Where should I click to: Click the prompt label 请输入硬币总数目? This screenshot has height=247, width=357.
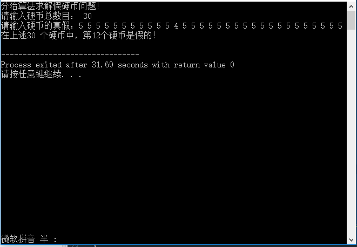tap(37, 16)
